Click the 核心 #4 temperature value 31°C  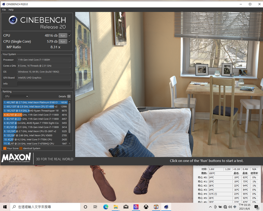click(x=220, y=194)
